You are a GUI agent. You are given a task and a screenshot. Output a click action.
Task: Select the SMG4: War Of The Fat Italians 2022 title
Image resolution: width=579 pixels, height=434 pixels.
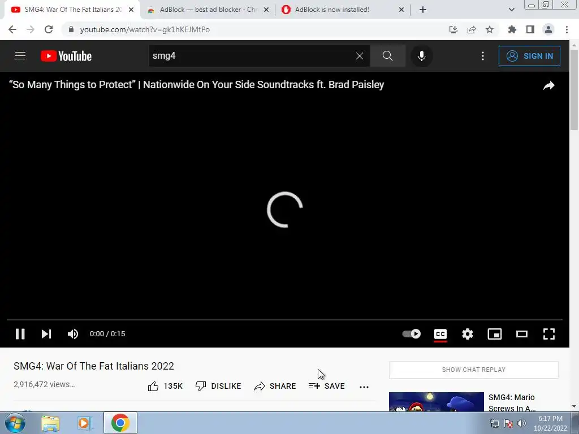click(x=94, y=366)
